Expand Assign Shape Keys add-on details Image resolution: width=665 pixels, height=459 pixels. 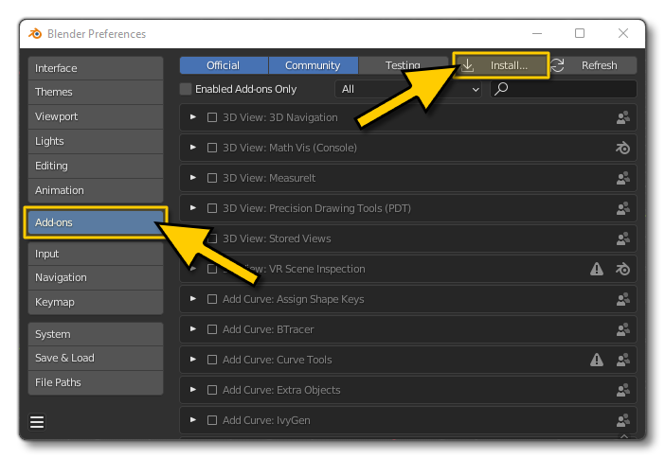point(193,298)
